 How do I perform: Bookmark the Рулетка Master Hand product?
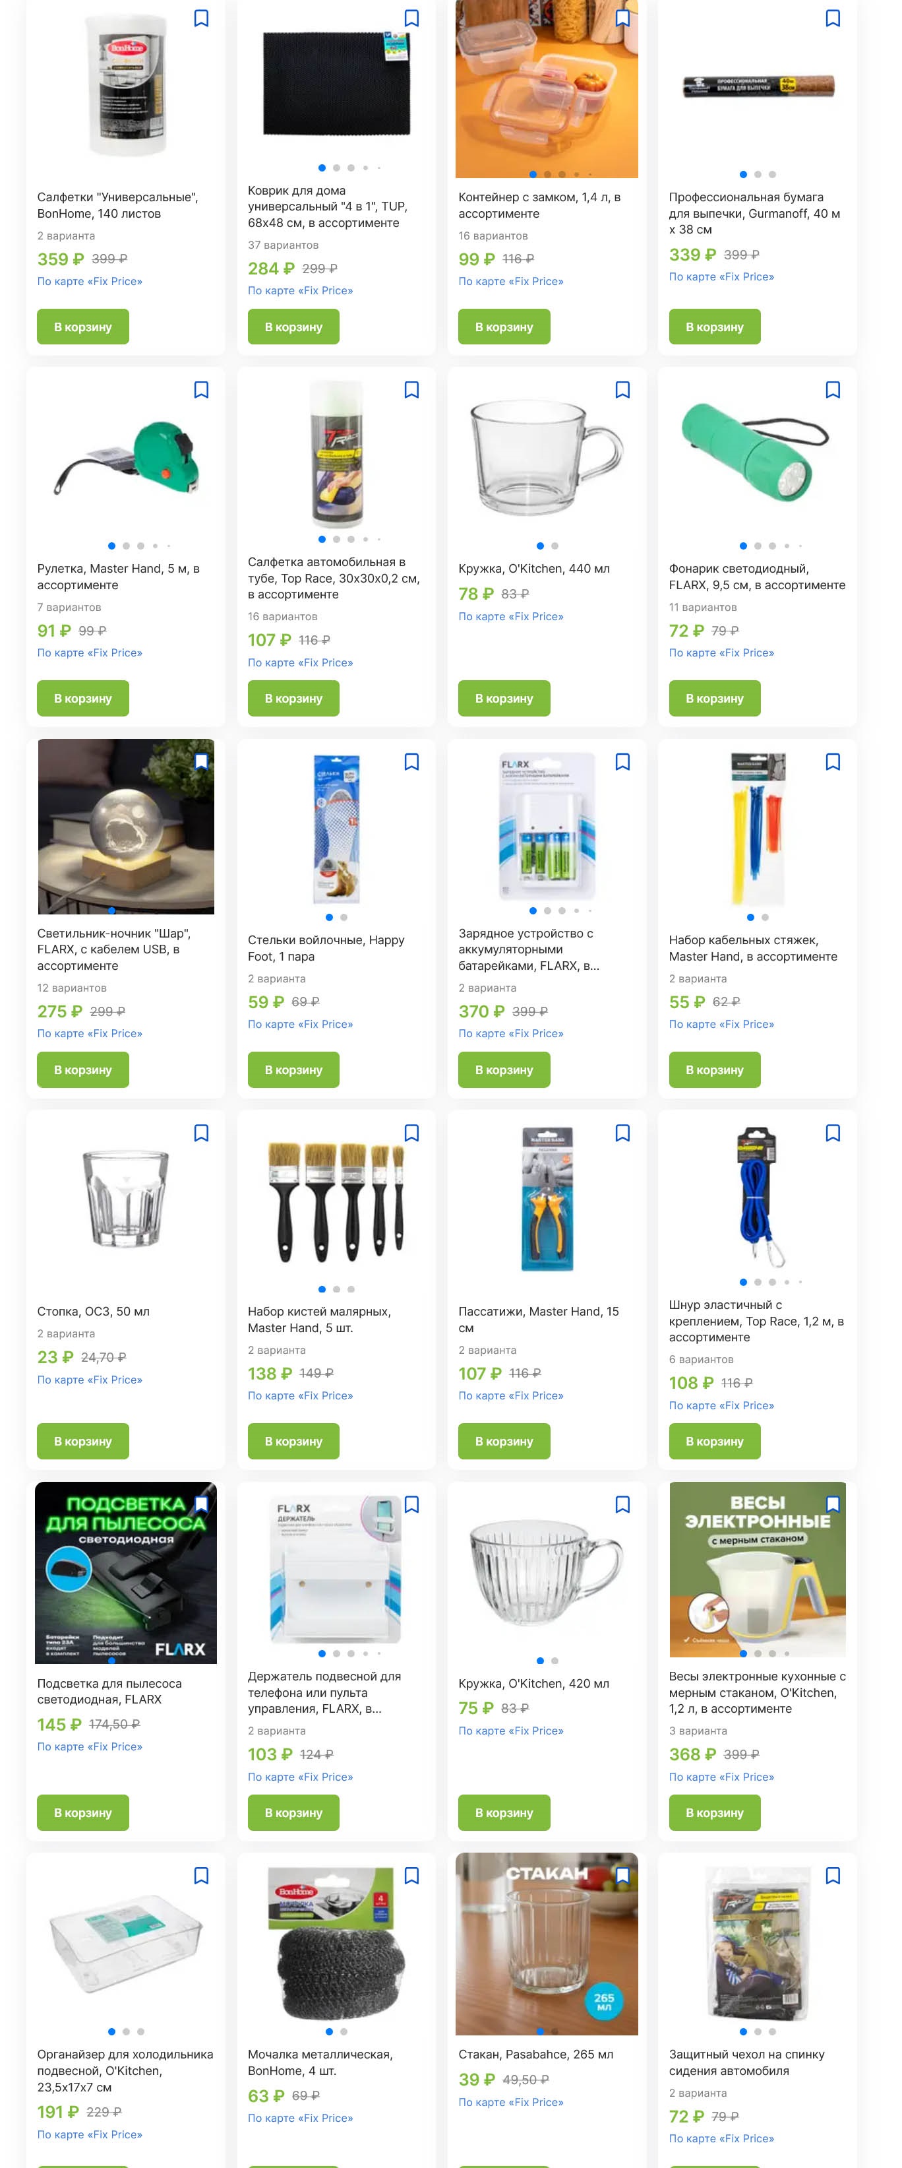click(x=201, y=390)
